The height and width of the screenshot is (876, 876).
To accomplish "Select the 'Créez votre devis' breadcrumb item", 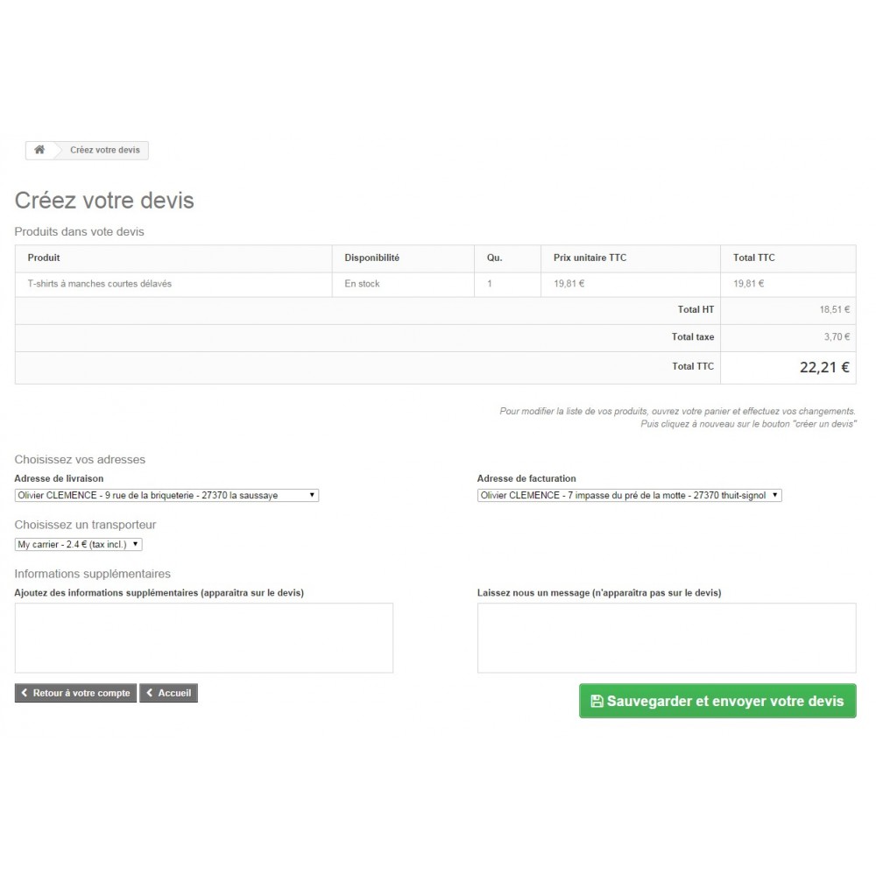I will [104, 150].
